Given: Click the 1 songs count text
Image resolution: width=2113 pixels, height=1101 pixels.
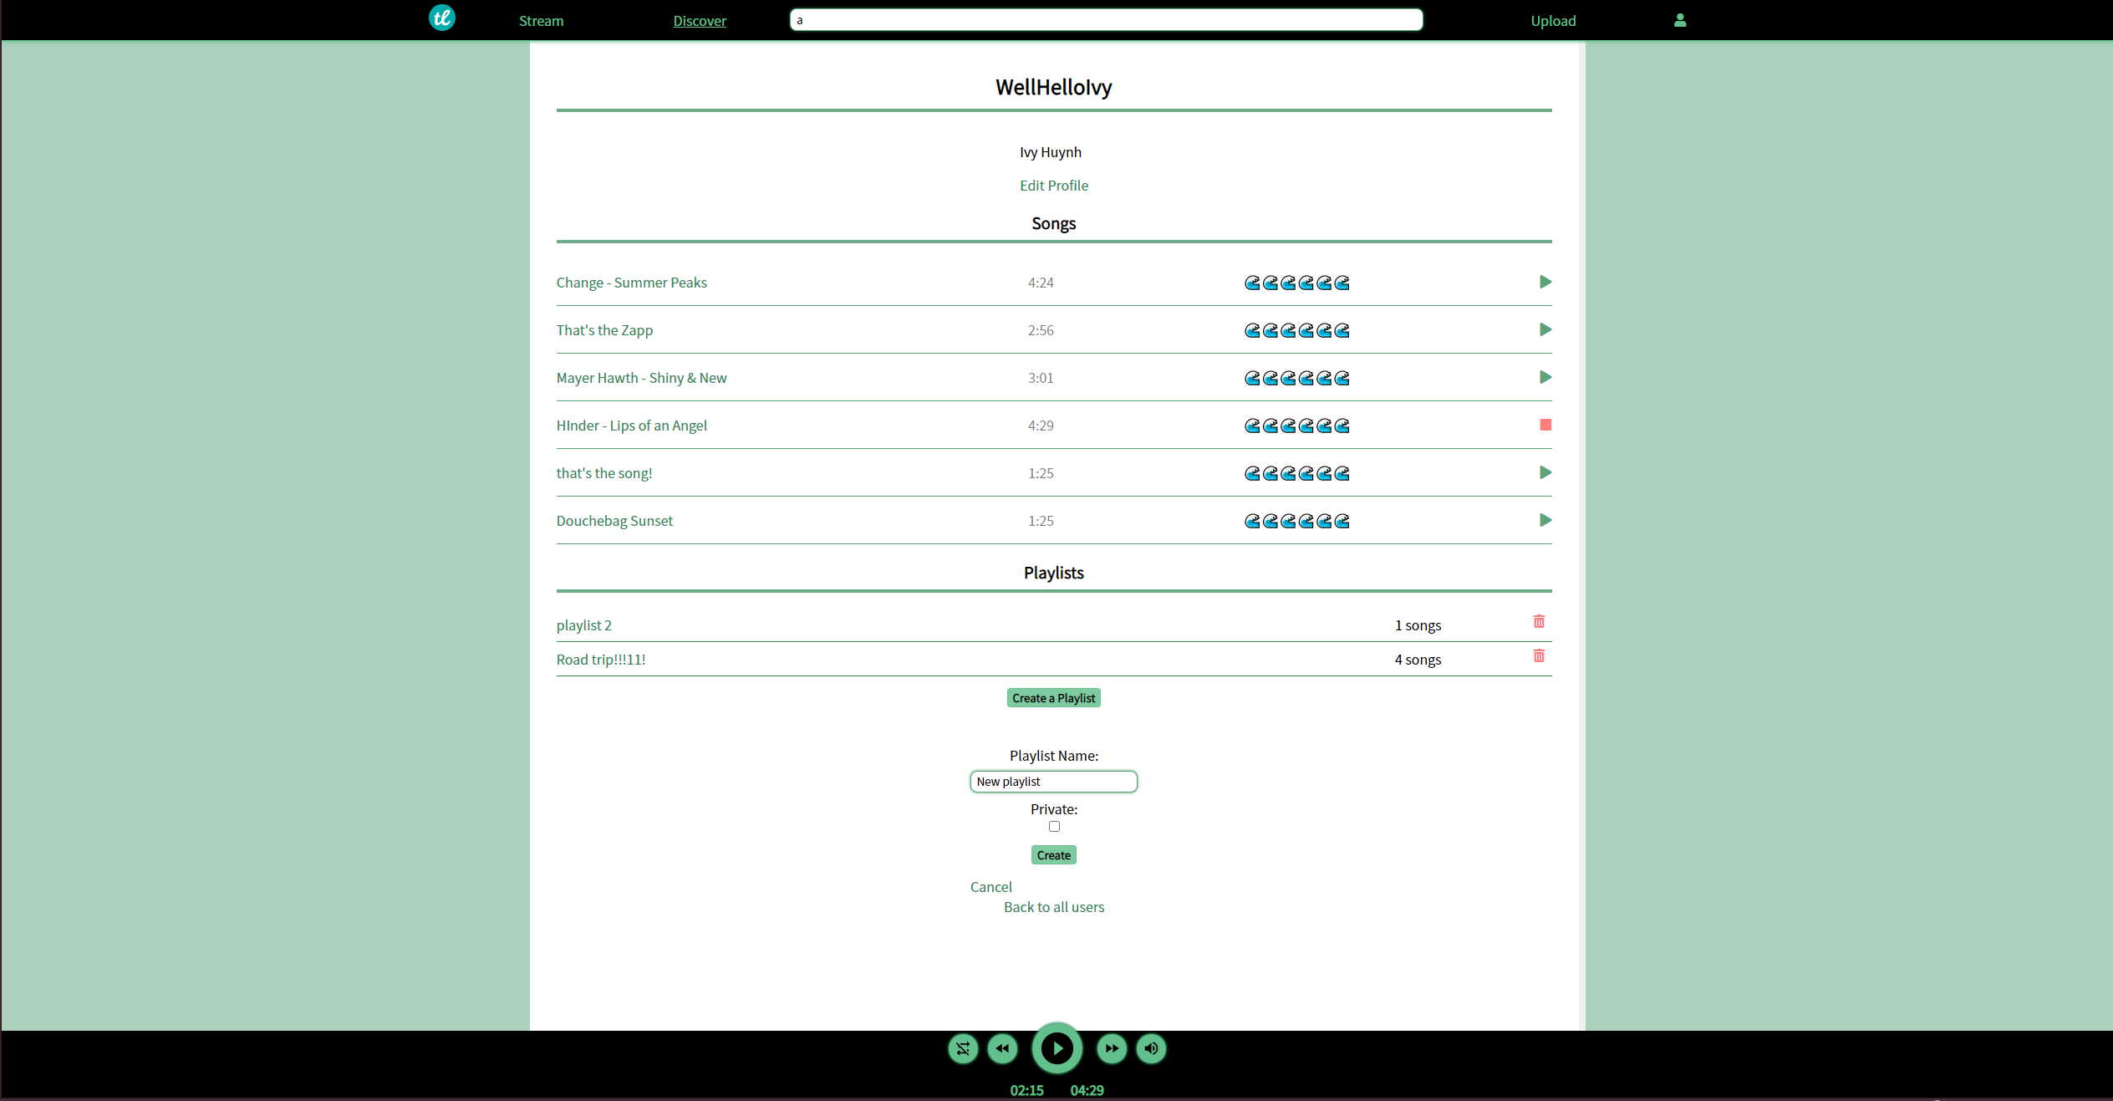Looking at the screenshot, I should (x=1418, y=625).
